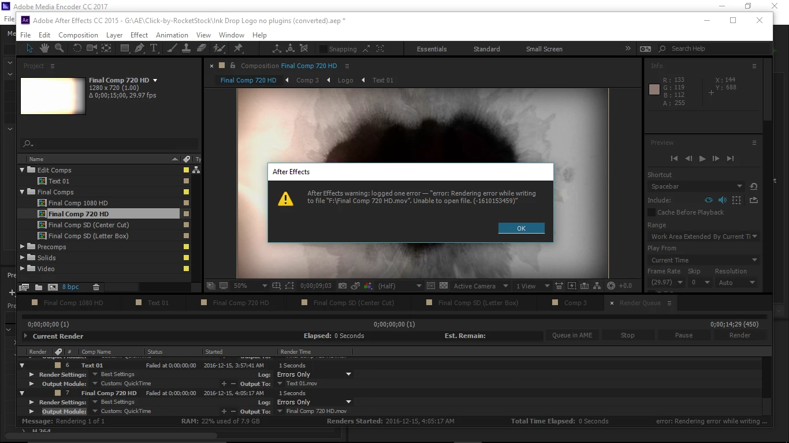The height and width of the screenshot is (443, 789).
Task: Click the Queue in AME button
Action: tap(572, 335)
